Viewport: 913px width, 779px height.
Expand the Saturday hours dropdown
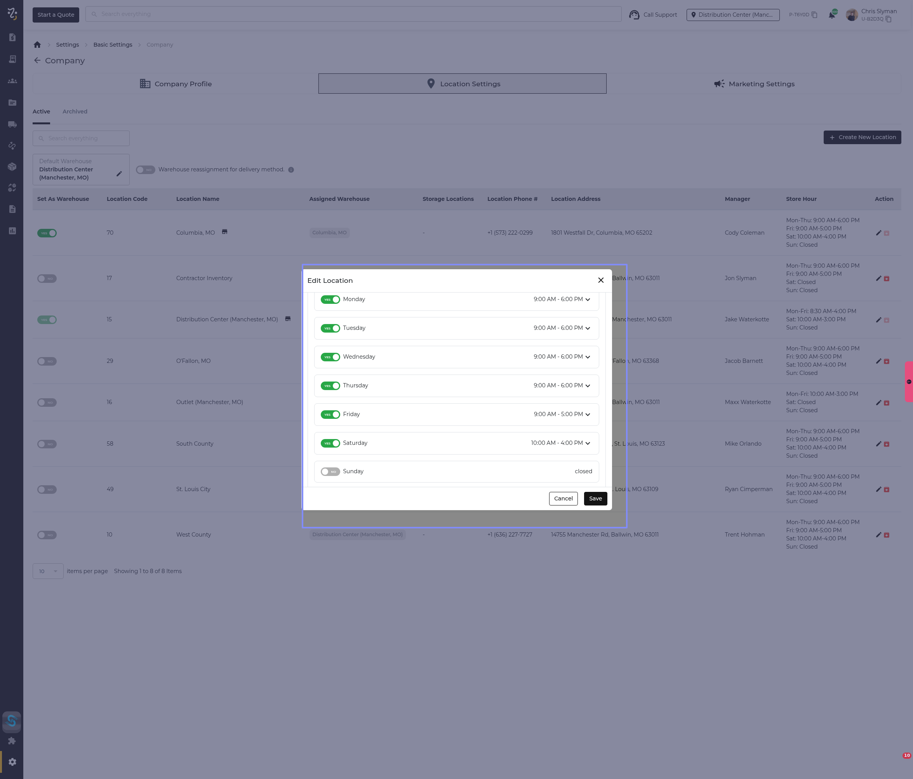click(587, 443)
